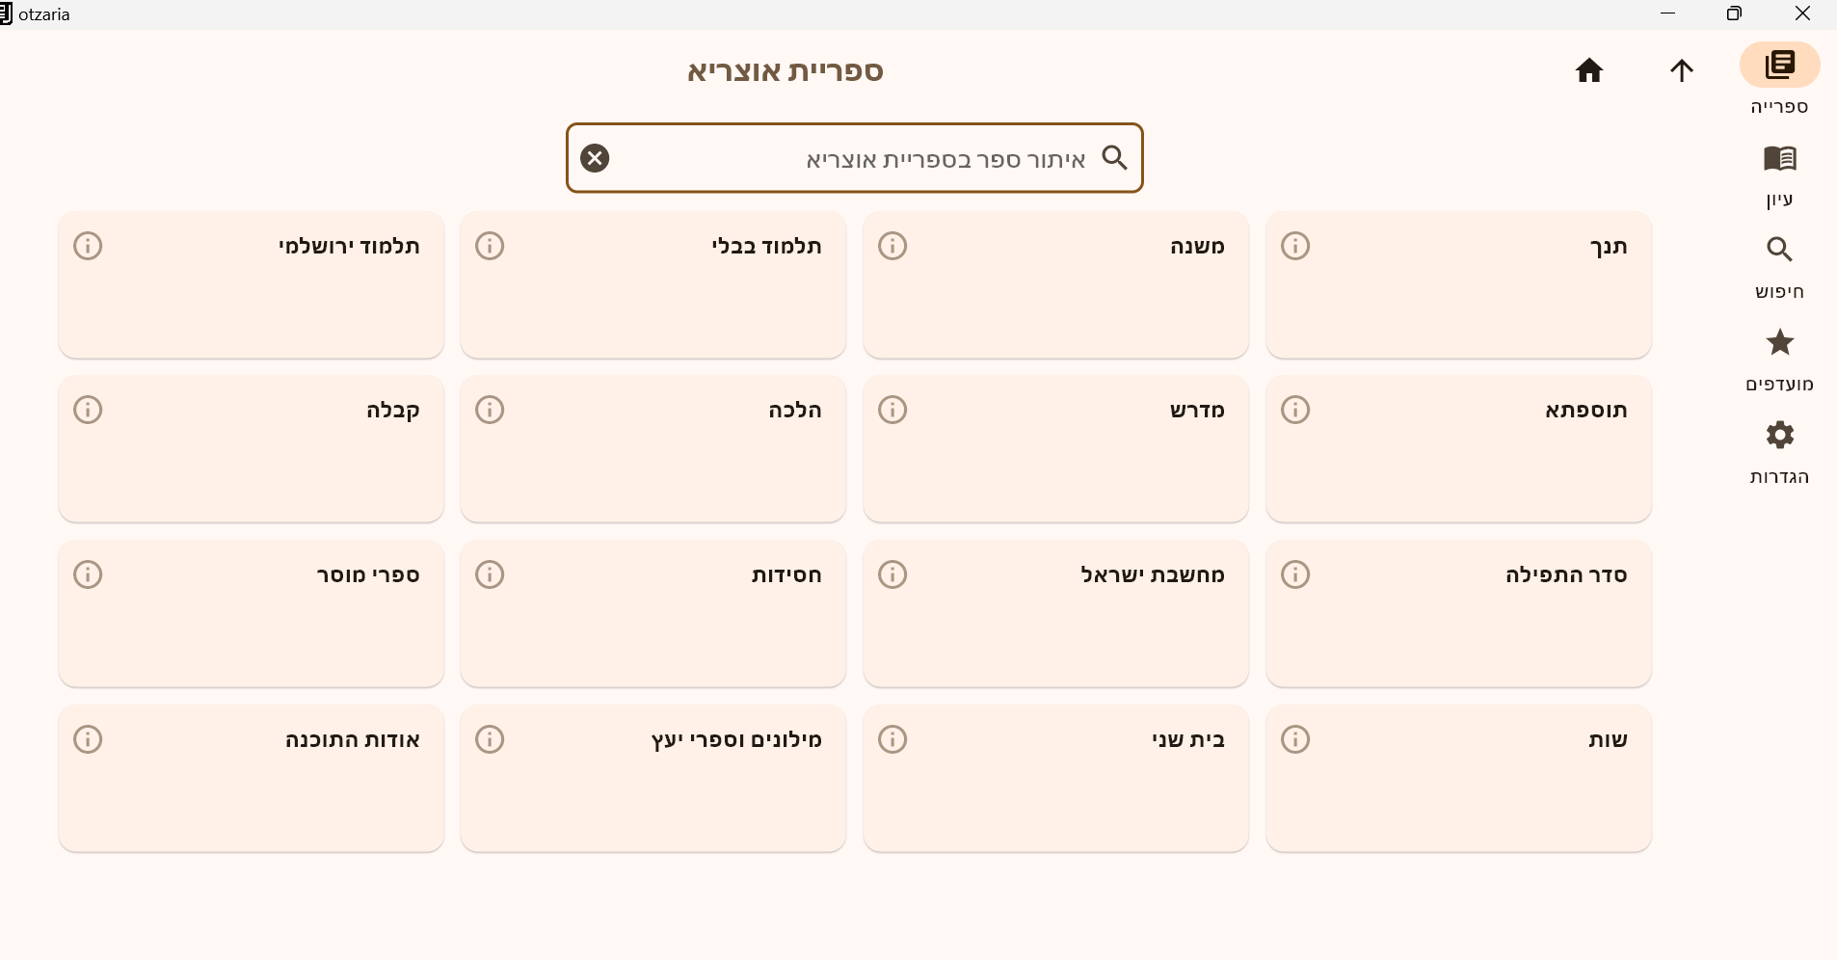Open the חיפוש search sidebar icon
The image size is (1837, 960).
(1779, 250)
